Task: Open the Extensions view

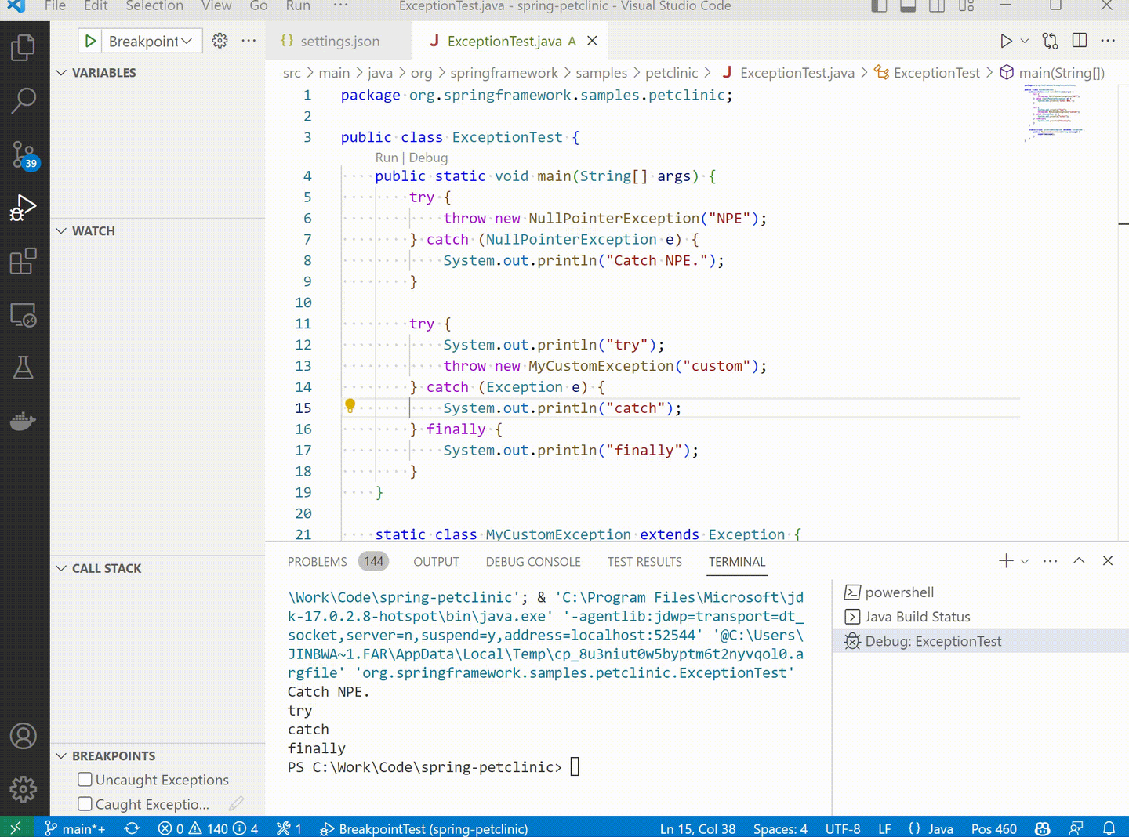Action: pos(24,261)
